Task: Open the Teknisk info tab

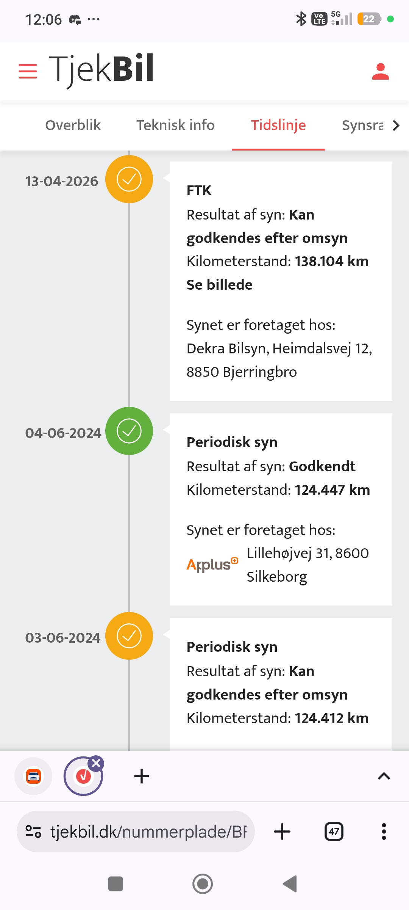Action: 176,125
